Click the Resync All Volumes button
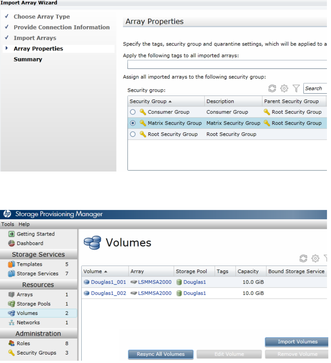Screen dimensions: 331x363 (x=161, y=354)
